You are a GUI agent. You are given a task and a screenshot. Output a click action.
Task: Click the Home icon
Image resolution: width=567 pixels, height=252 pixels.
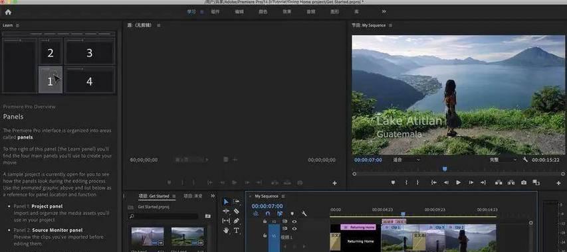8,12
